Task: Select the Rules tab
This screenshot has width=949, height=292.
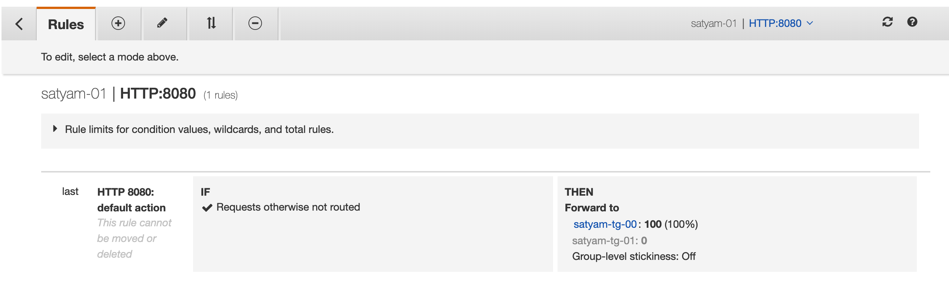Action: point(66,24)
